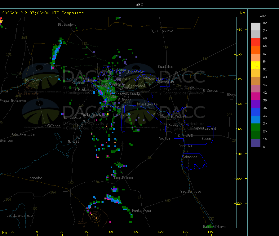Click the 140 km x-axis tick
279x236 pixels.
[210, 232]
